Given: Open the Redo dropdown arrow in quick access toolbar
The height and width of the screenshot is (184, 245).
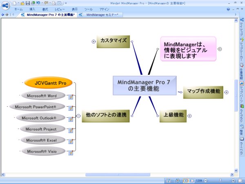Looking at the screenshot, I should 50,3.
